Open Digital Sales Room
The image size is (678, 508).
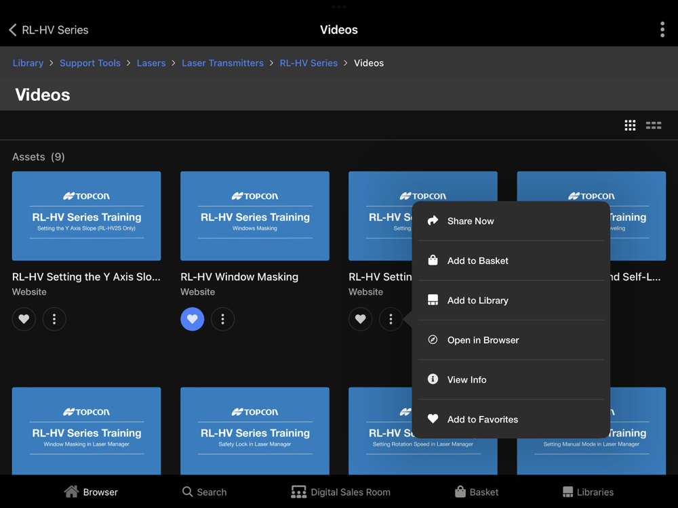(340, 492)
